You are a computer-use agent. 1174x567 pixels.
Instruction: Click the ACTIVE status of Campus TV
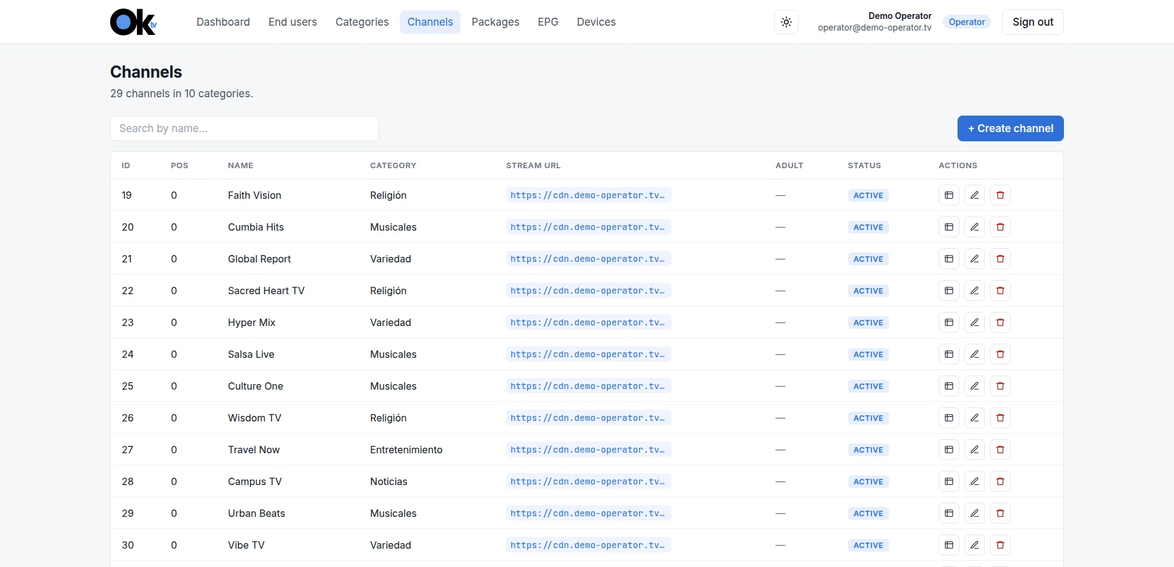868,481
